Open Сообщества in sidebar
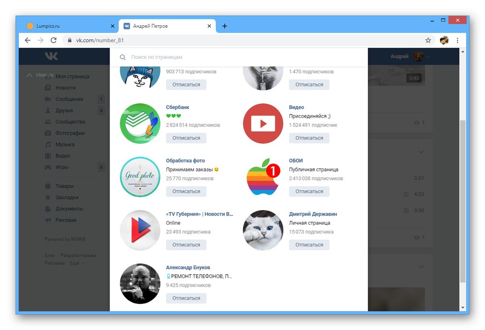Screen dimensions: 485x330 [x=70, y=122]
